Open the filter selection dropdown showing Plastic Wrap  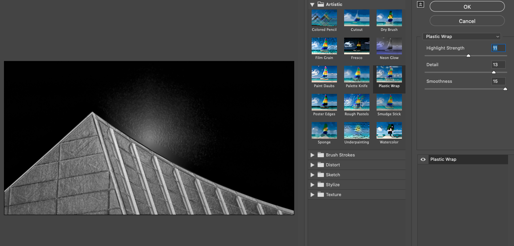461,36
